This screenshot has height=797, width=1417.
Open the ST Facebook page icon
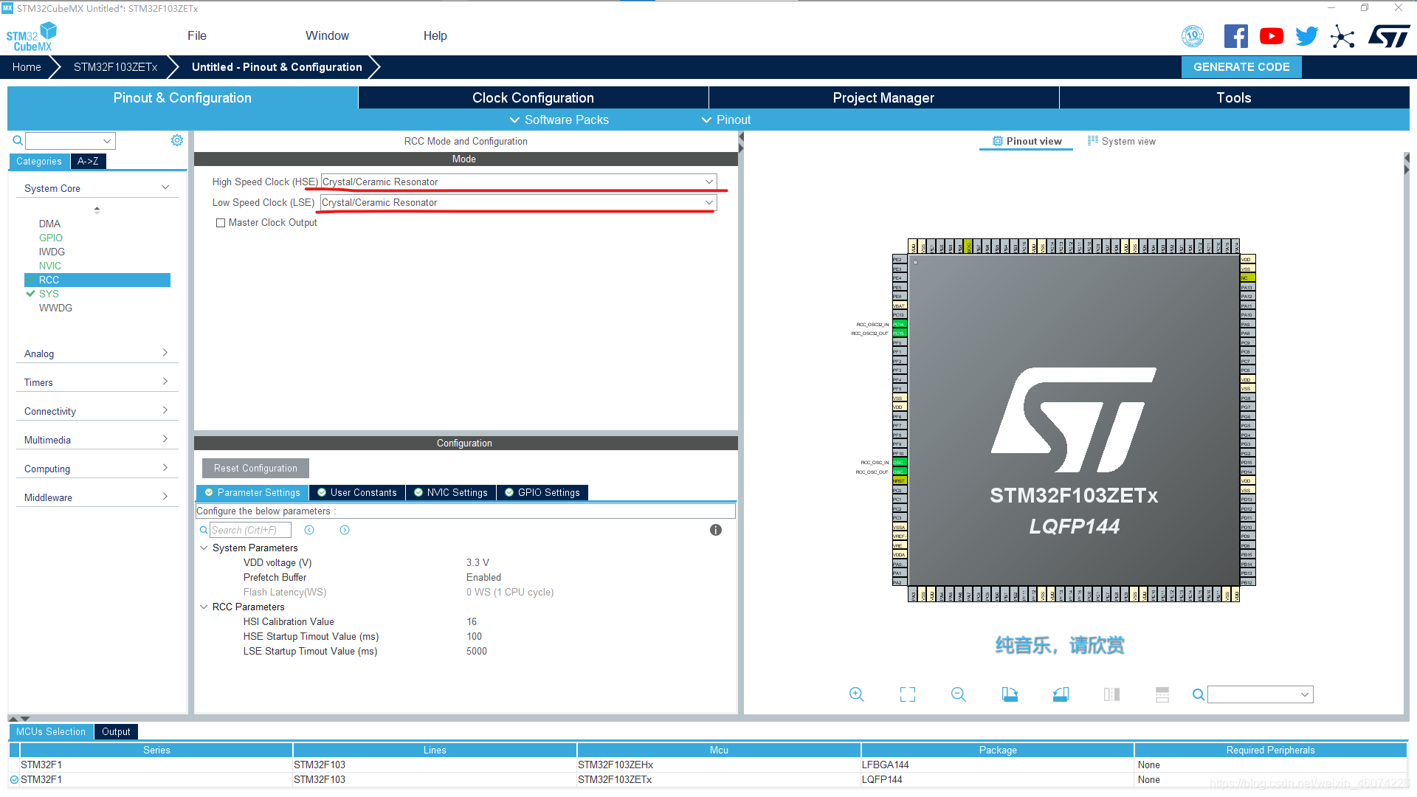coord(1235,36)
